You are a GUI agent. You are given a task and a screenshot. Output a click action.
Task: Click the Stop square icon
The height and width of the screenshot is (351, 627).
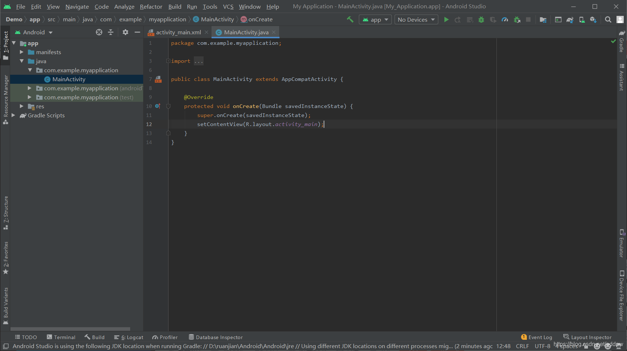click(x=528, y=19)
